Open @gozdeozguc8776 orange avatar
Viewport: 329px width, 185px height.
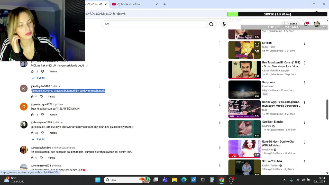click(24, 107)
